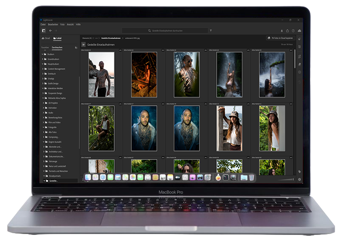Click the 78 Fotos in Cloud kopieren button

[280, 39]
